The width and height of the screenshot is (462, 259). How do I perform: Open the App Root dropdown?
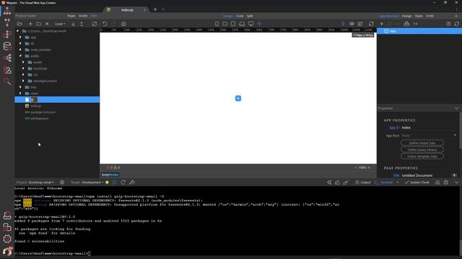(x=429, y=135)
